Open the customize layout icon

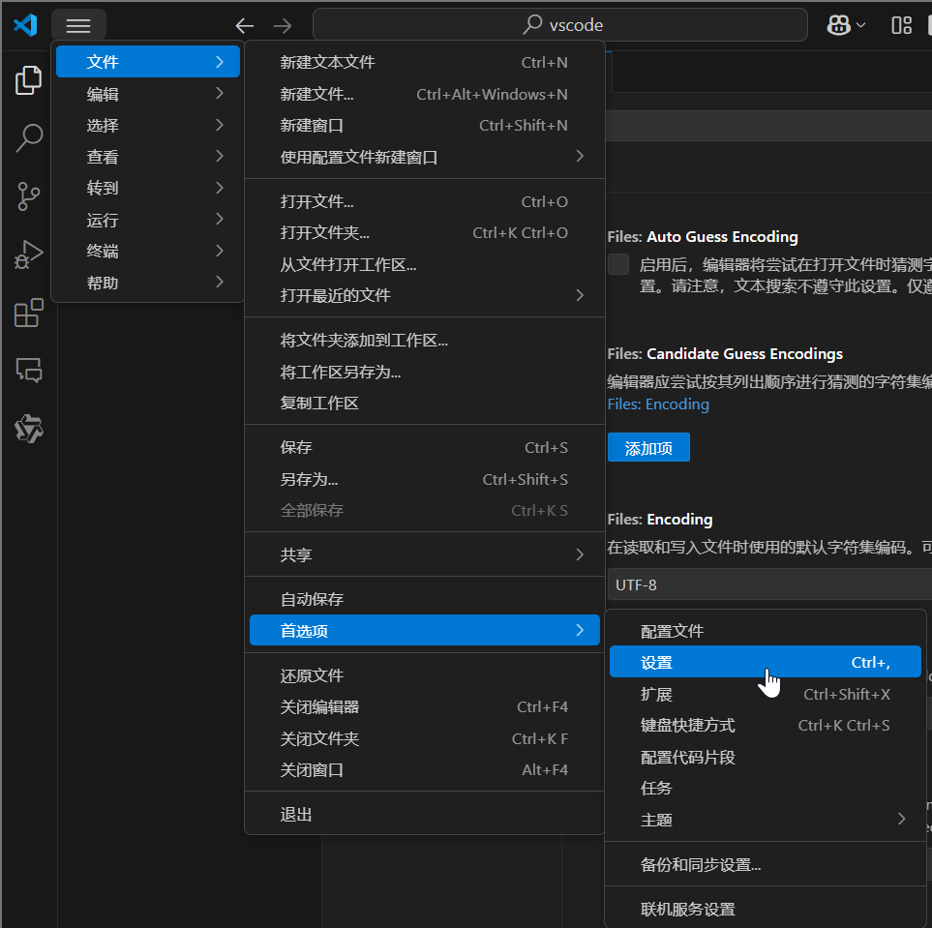pos(901,25)
